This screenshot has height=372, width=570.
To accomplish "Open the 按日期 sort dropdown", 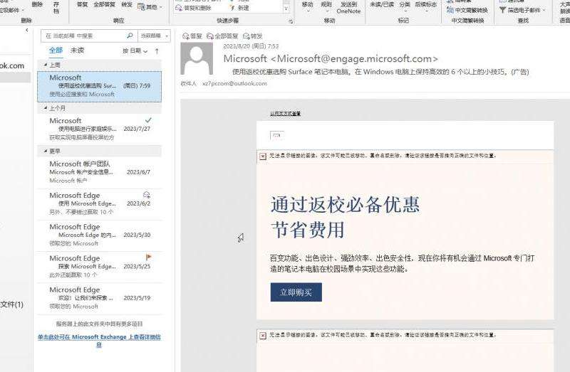I will click(x=135, y=51).
